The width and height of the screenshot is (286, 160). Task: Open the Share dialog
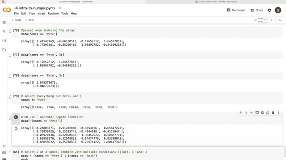(257, 10)
